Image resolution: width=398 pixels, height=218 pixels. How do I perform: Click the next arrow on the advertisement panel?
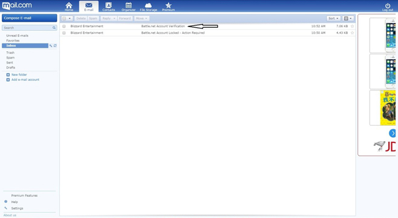pyautogui.click(x=393, y=133)
